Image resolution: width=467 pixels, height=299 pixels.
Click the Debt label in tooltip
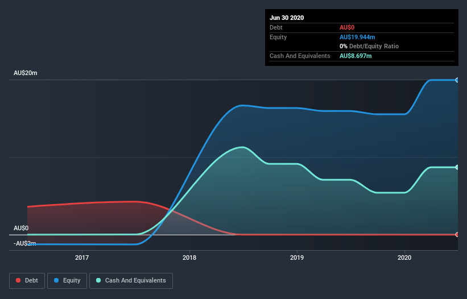[x=276, y=27]
